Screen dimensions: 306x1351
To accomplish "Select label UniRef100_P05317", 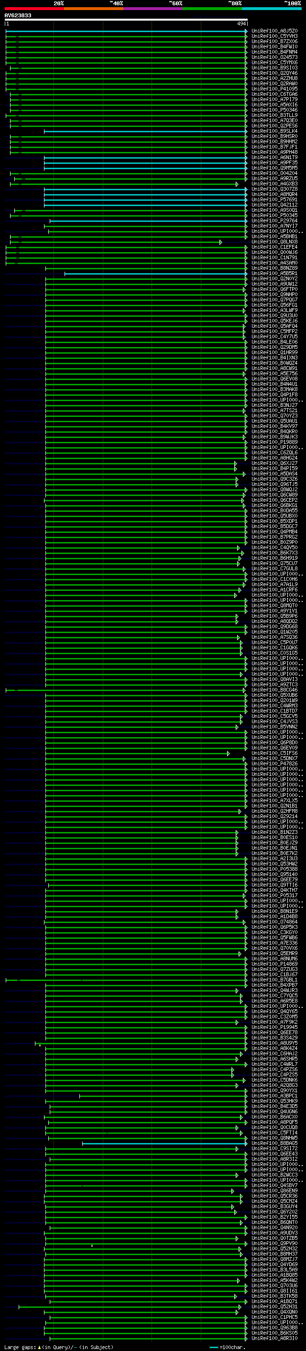I will pyautogui.click(x=274, y=896).
